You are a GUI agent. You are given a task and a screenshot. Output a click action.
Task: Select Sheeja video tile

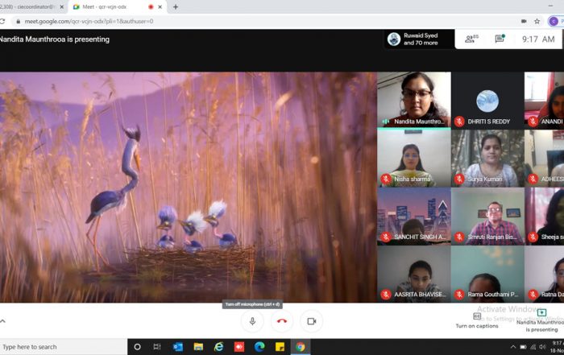click(545, 216)
